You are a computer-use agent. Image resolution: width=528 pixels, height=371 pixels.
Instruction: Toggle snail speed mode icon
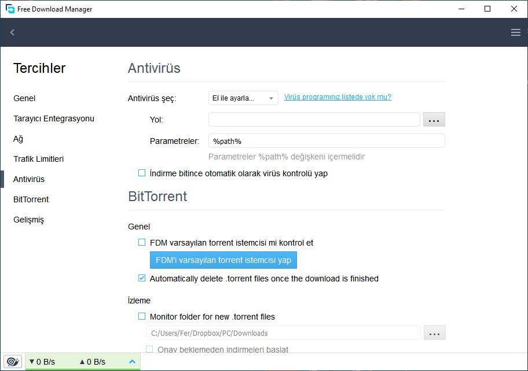pyautogui.click(x=13, y=362)
